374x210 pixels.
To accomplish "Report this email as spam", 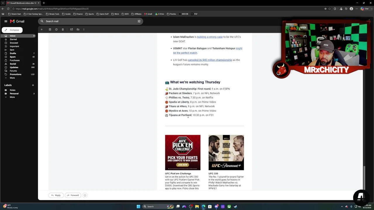I will point(56,29).
